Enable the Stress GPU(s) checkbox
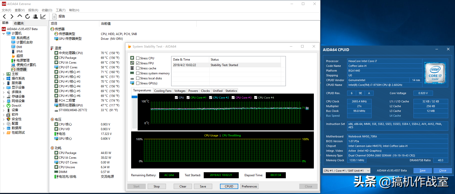455x194 pixels. tap(138, 83)
